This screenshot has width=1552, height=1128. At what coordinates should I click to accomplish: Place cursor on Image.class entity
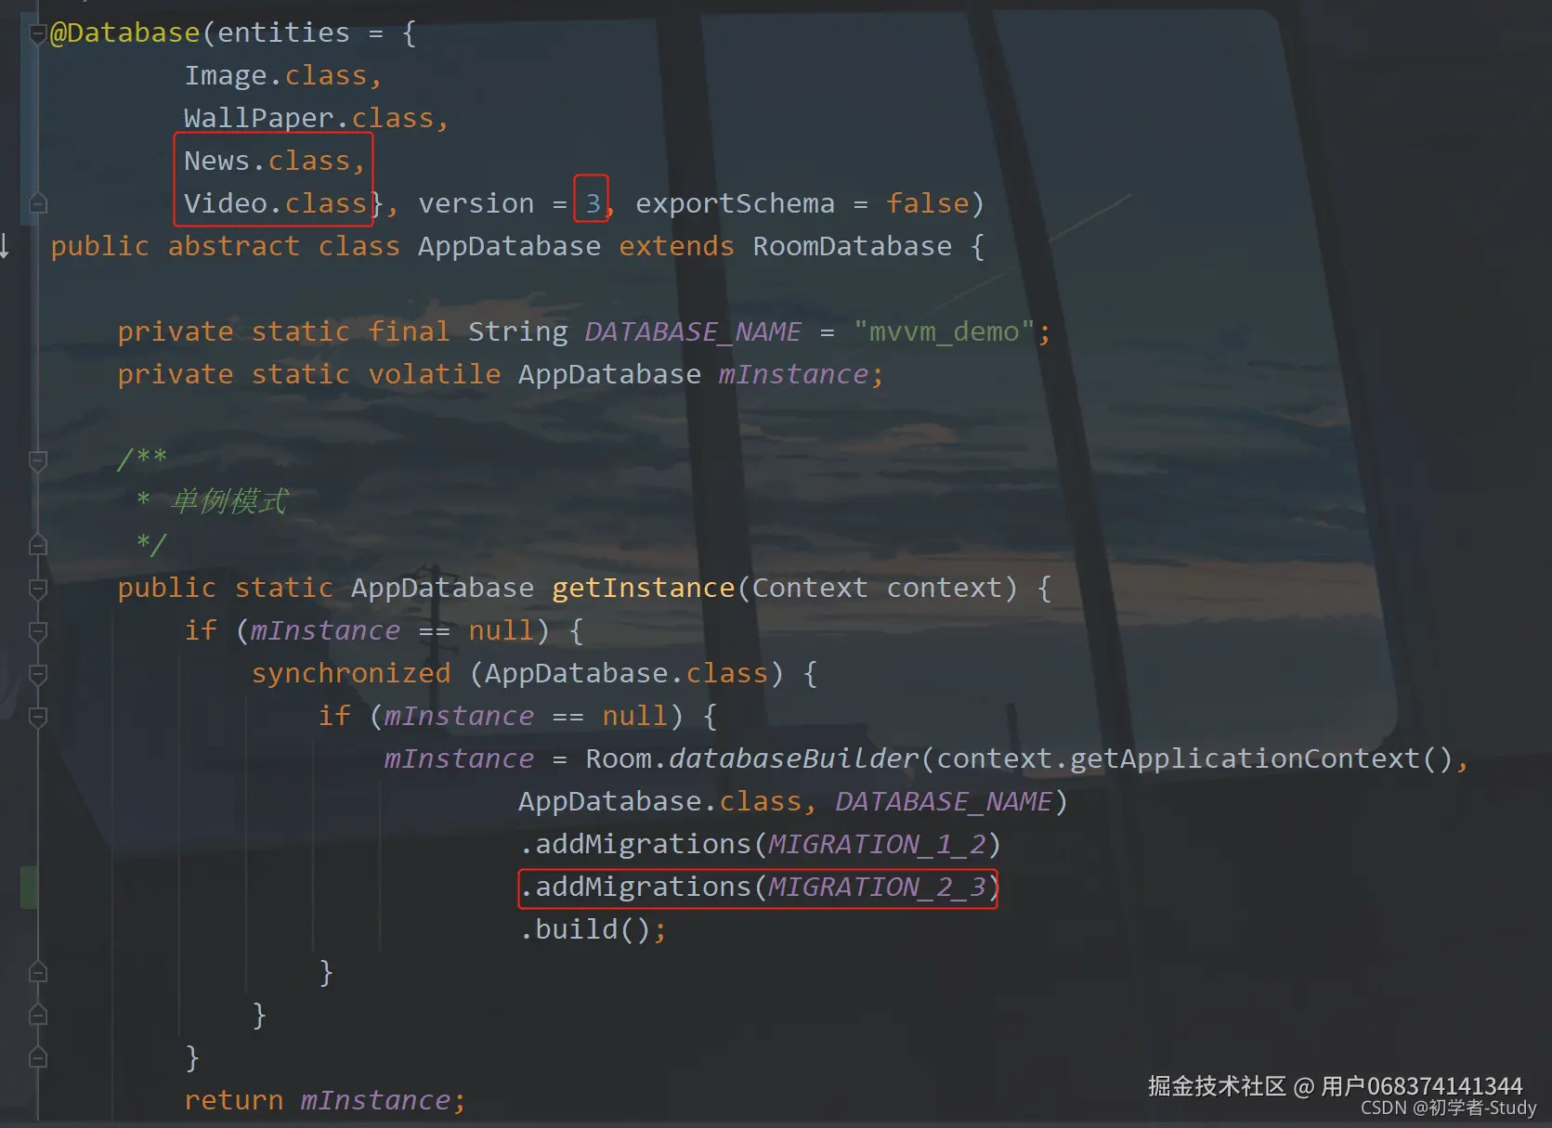[275, 75]
